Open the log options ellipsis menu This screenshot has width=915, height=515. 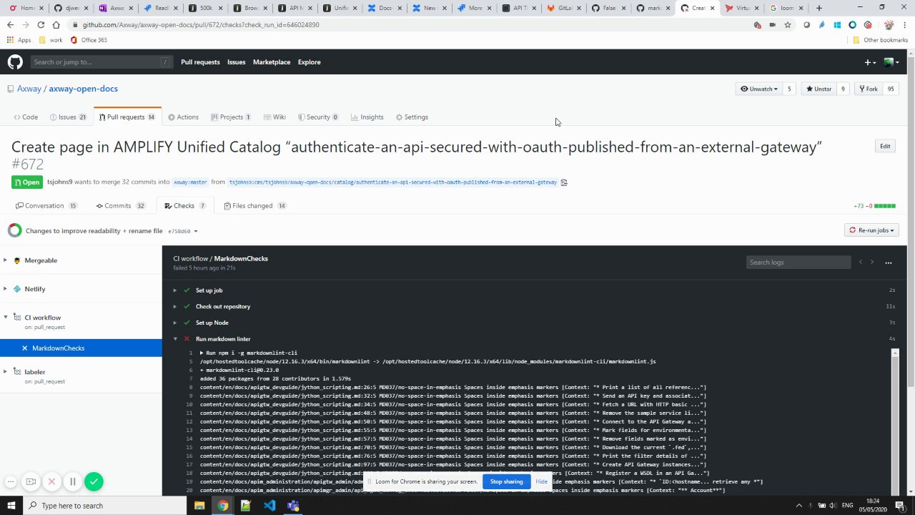pos(889,263)
